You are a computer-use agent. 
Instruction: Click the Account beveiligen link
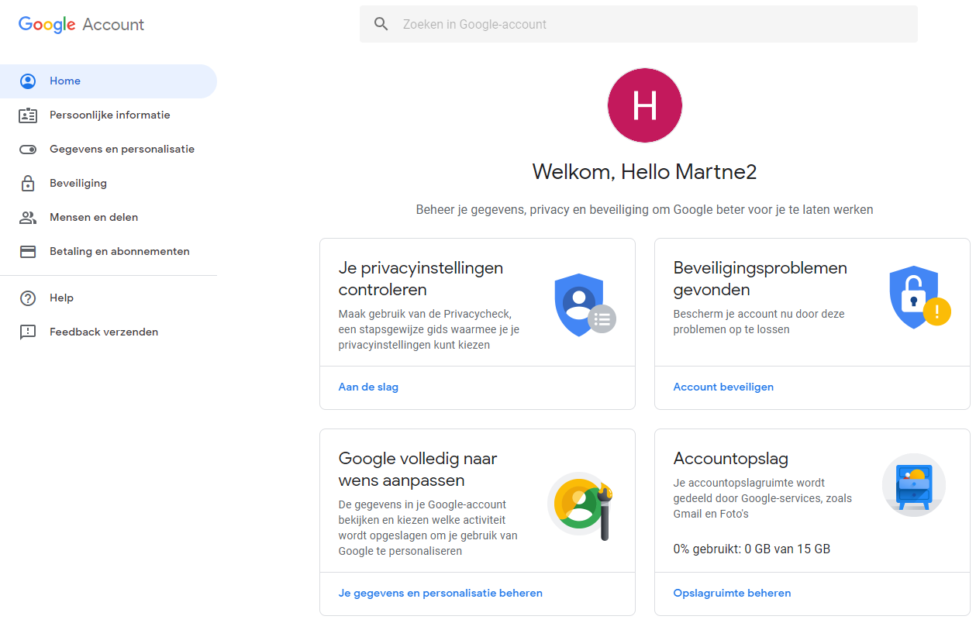click(723, 387)
